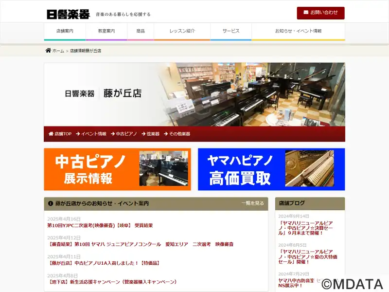
Task: Open the お問い合わせ contact button
Action: 320,13
